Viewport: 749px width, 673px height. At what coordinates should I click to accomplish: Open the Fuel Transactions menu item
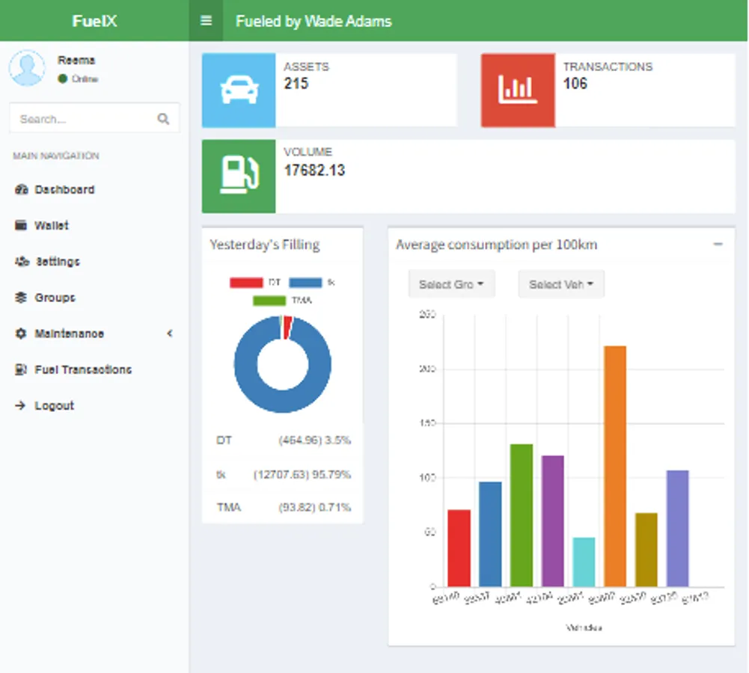click(x=93, y=369)
